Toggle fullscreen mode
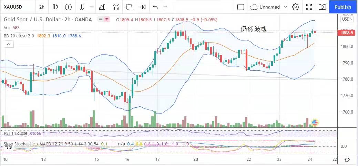 309,7
